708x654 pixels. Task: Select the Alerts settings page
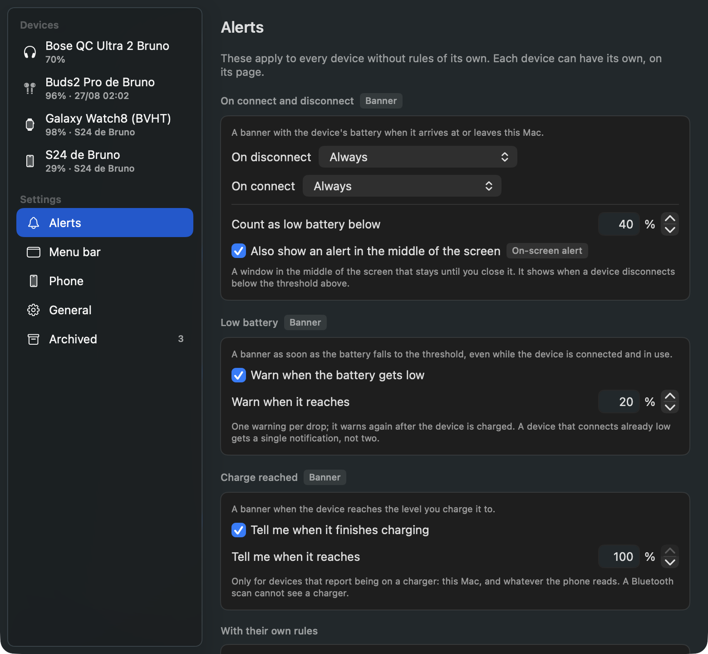105,223
